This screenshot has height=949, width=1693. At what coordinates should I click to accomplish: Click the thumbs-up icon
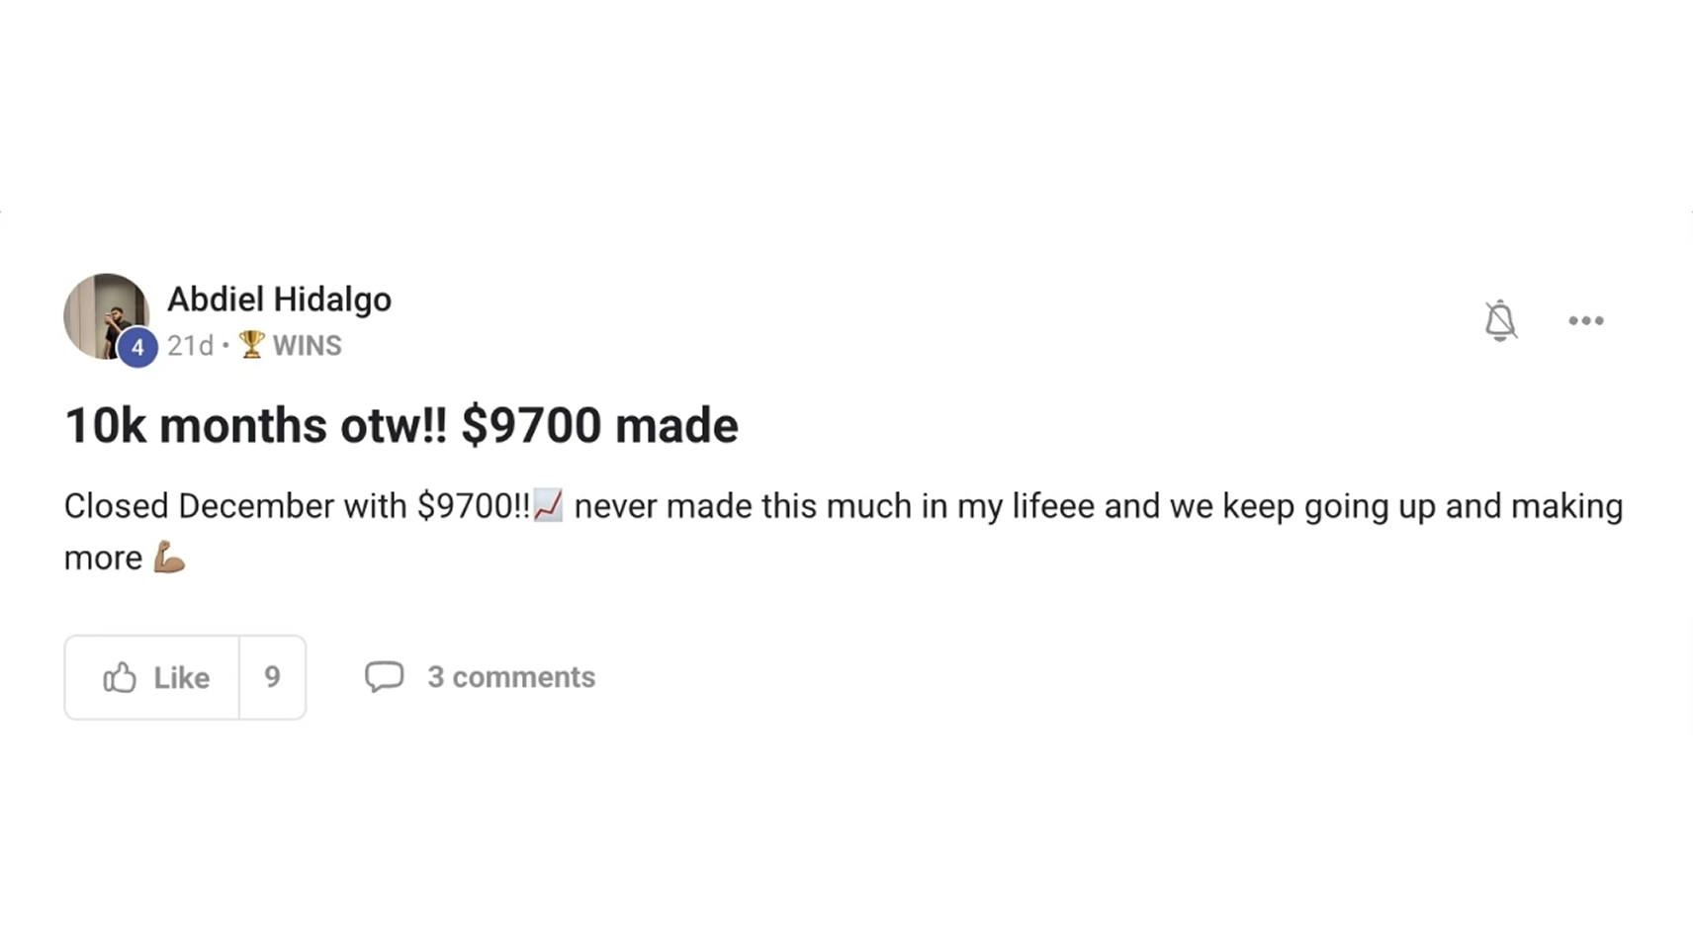point(120,677)
